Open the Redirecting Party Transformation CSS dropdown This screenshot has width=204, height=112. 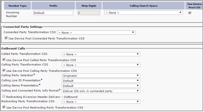click(x=101, y=102)
